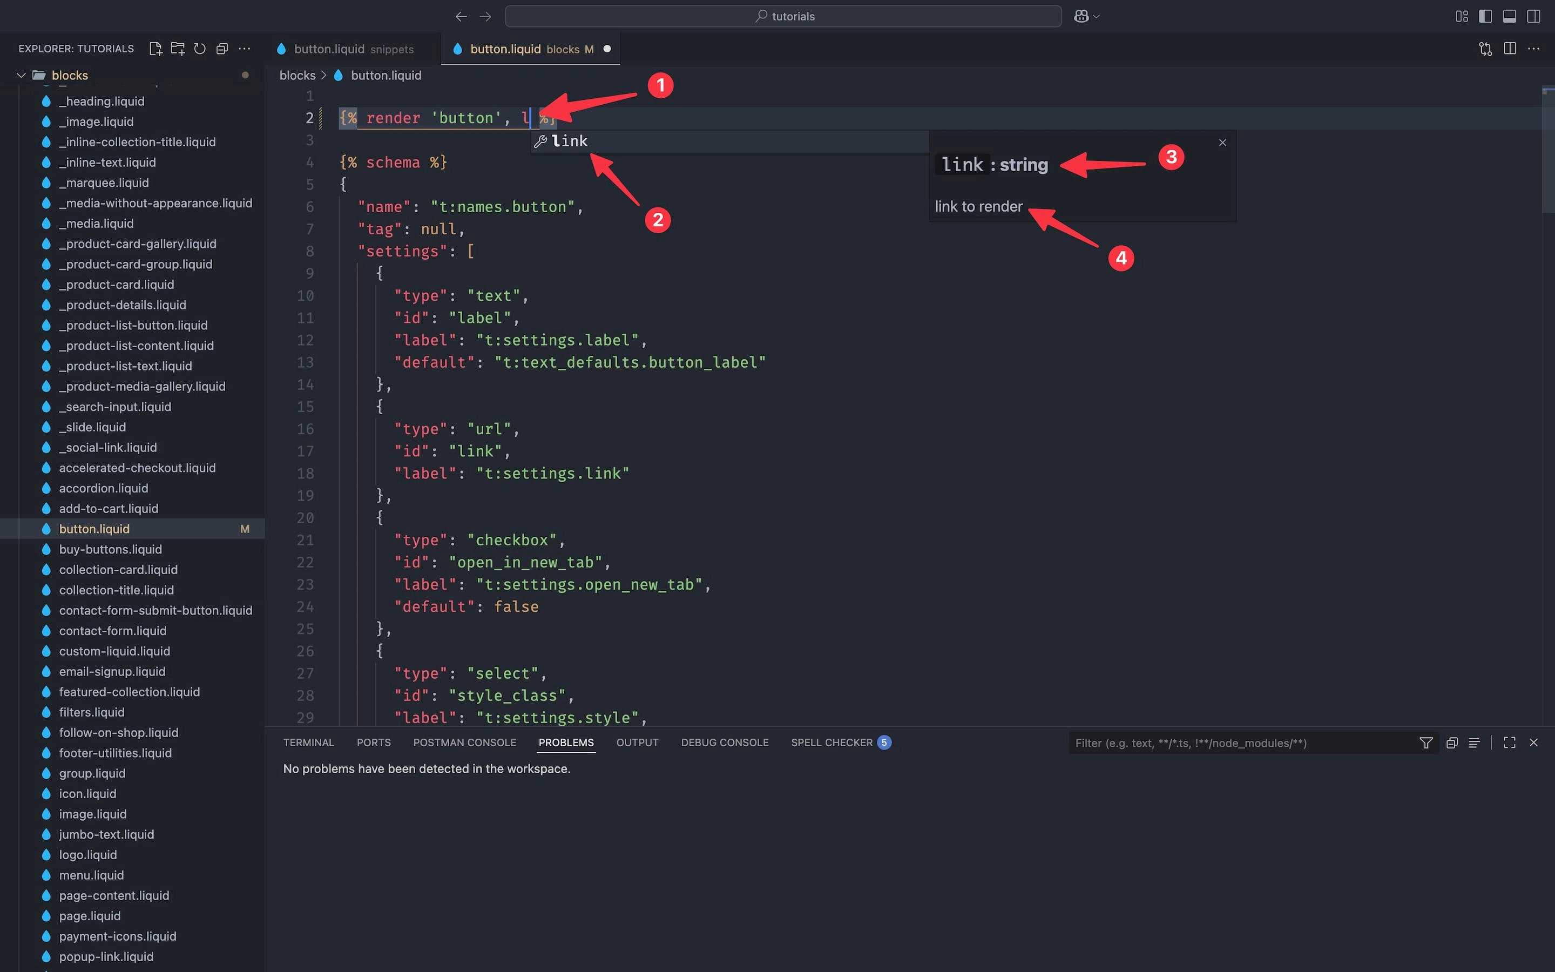1555x972 pixels.
Task: Click 'blocks' in the breadcrumb path
Action: pos(298,75)
